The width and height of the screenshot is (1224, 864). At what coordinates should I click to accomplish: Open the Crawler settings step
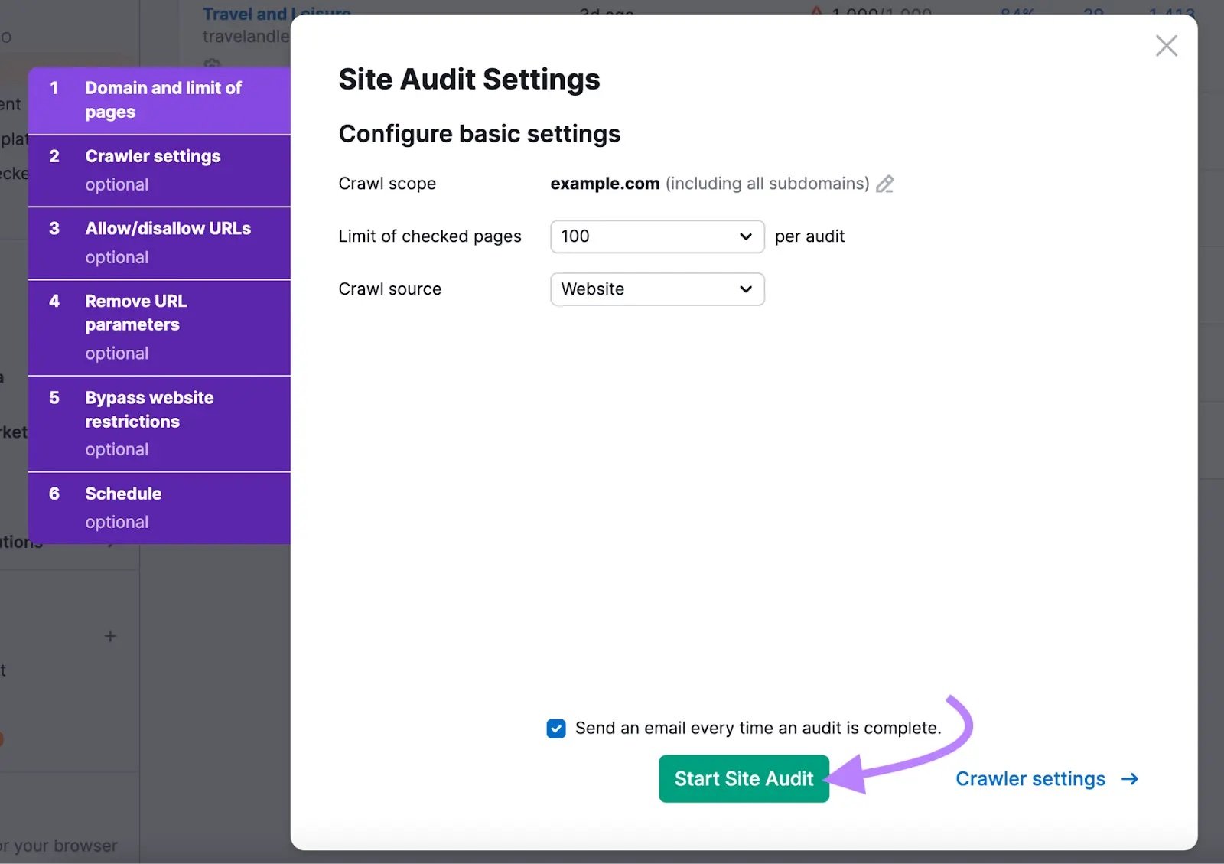(x=160, y=170)
